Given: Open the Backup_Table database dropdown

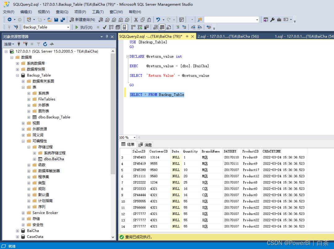Looking at the screenshot, I should (68, 27).
